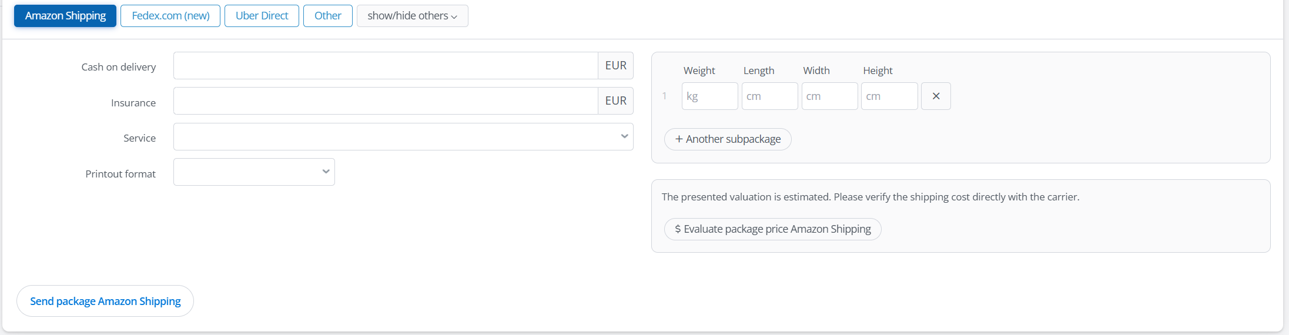
Task: Click the Height column label
Action: click(x=878, y=71)
